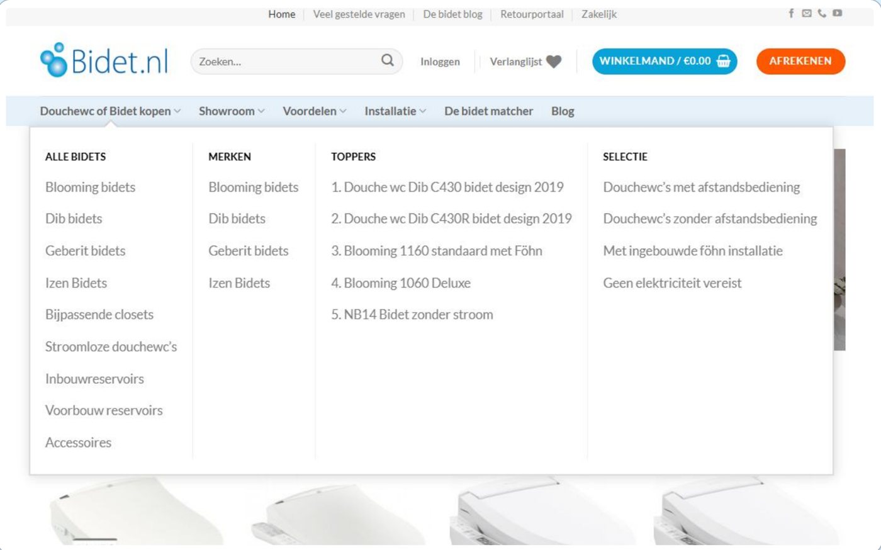Open the Blog item in main navigation
881x550 pixels.
[x=563, y=111]
